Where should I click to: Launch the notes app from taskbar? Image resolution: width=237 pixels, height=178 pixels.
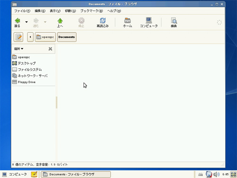click(34, 174)
